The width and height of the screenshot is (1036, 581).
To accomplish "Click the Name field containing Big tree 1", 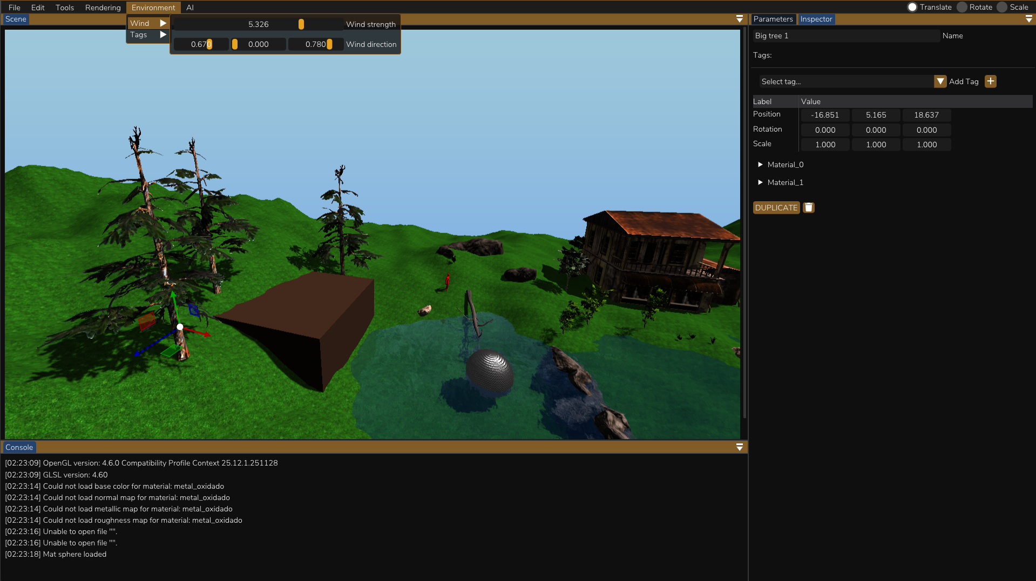I will [x=845, y=36].
